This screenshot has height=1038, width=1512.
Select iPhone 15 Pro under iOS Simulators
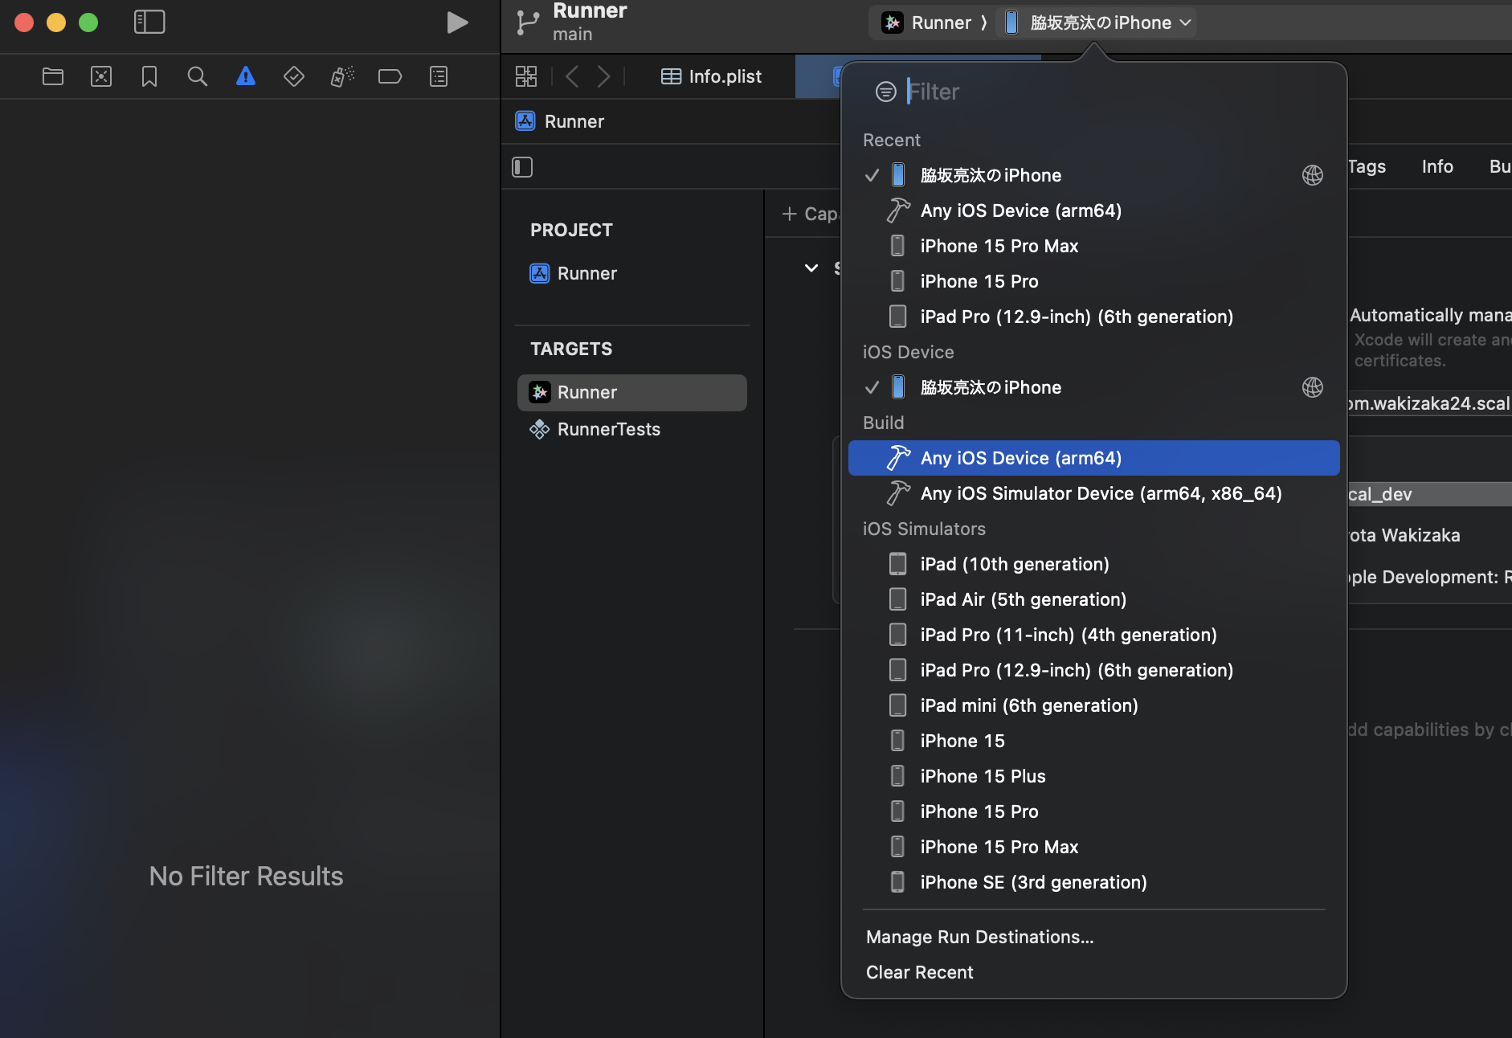(x=1093, y=811)
